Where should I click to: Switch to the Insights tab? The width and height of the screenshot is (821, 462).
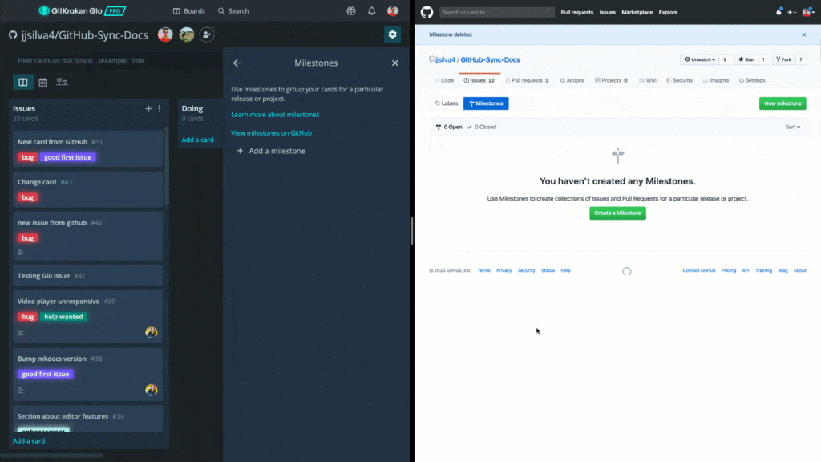[x=715, y=81]
